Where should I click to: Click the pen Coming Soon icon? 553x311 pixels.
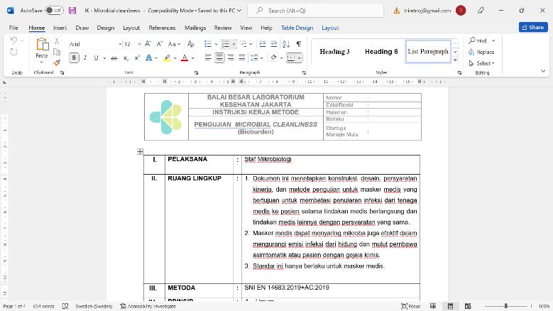[481, 11]
